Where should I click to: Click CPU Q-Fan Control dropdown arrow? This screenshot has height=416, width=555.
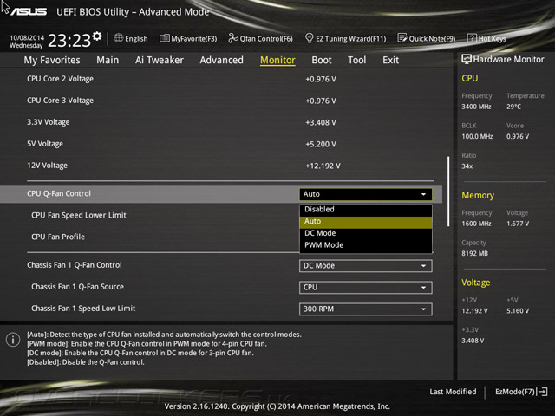(424, 194)
